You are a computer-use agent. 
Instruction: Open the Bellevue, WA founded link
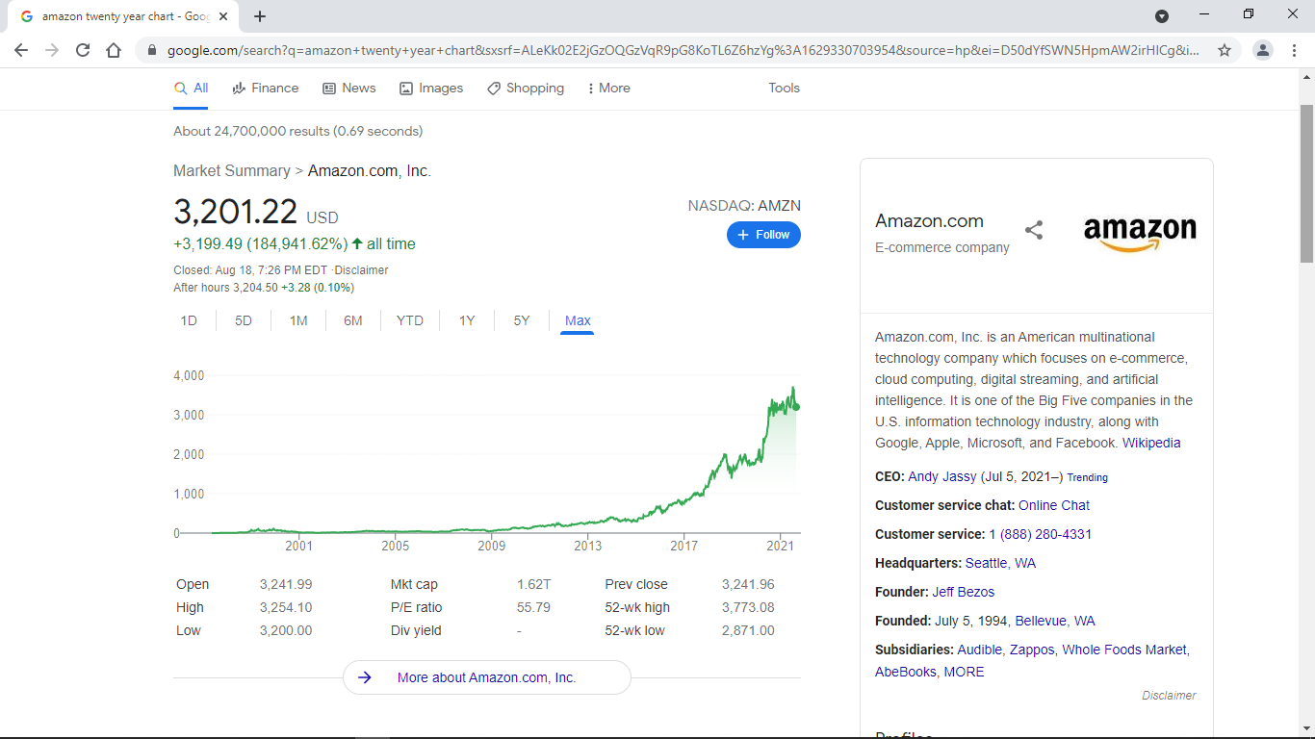[x=1055, y=621]
